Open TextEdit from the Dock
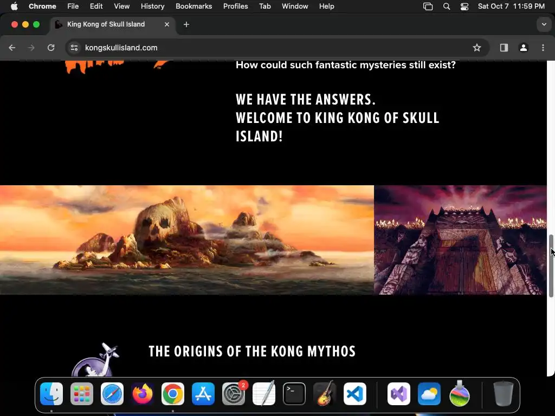Image resolution: width=555 pixels, height=416 pixels. [x=264, y=394]
